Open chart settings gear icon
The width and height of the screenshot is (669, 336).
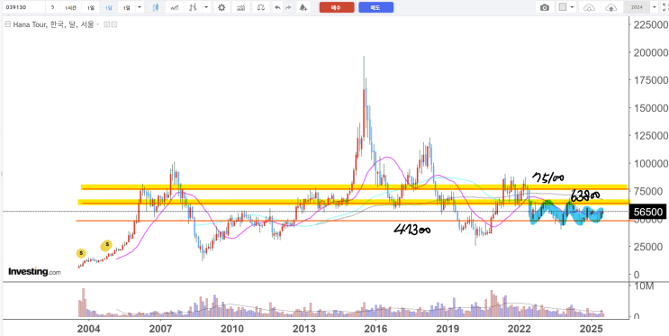coord(221,8)
